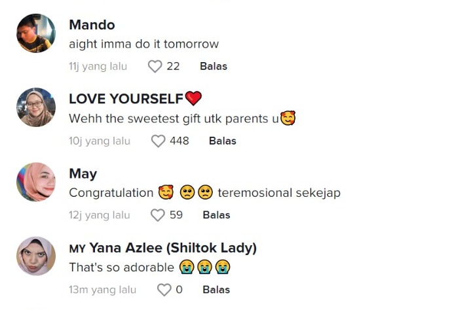The image size is (471, 310).
Task: Go to Mando's username link
Action: point(92,25)
